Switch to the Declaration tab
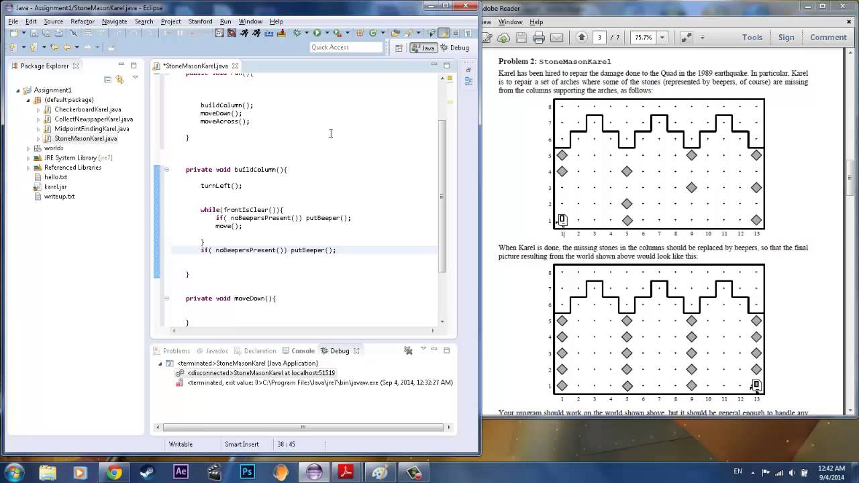Image resolution: width=859 pixels, height=483 pixels. coord(255,351)
